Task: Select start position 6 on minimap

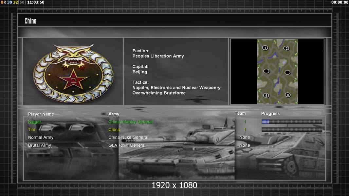Action: (266, 95)
